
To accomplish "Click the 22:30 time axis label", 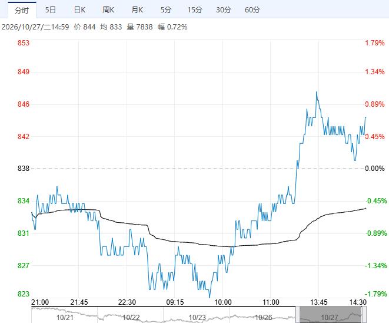I will [127, 302].
